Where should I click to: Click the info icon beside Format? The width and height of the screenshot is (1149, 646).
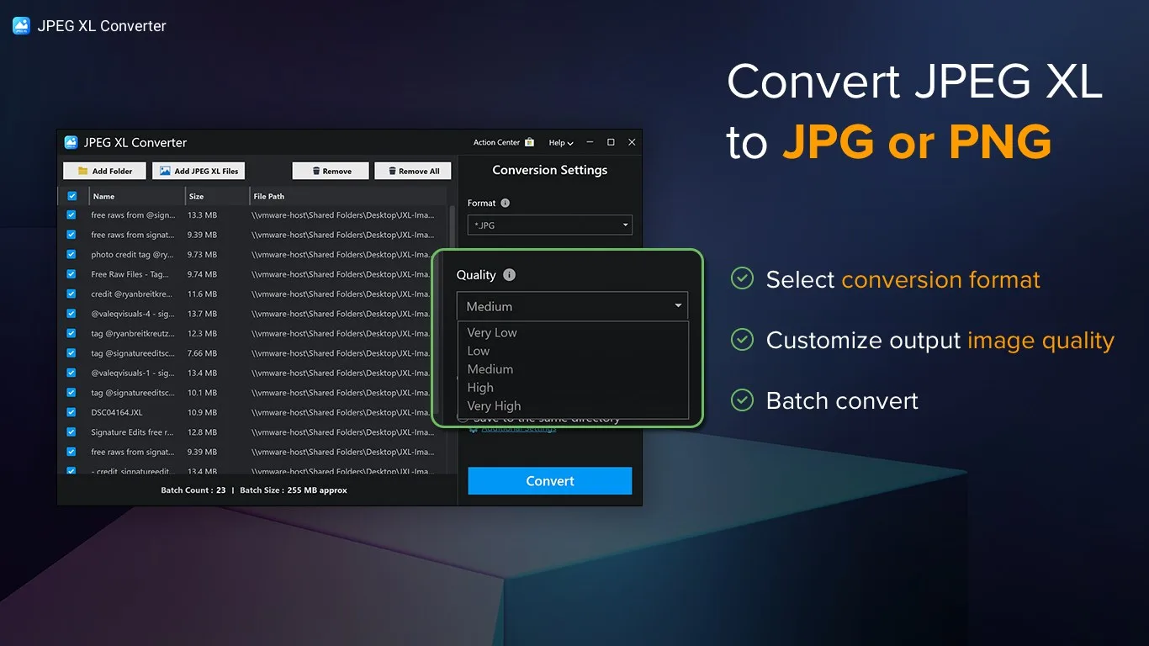coord(505,203)
